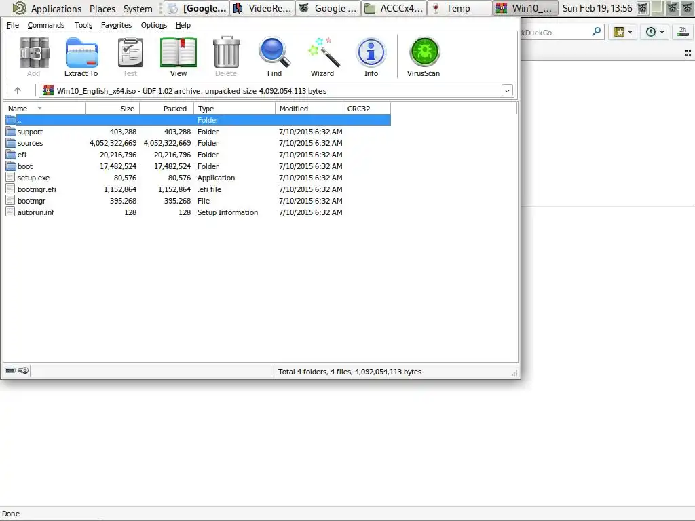Open the System panel menu

138,8
